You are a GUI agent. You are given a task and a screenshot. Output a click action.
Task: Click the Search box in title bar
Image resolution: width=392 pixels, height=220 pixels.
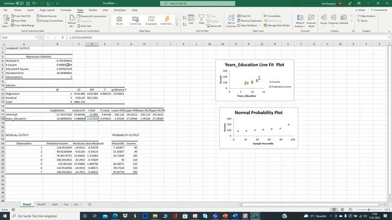(x=197, y=4)
